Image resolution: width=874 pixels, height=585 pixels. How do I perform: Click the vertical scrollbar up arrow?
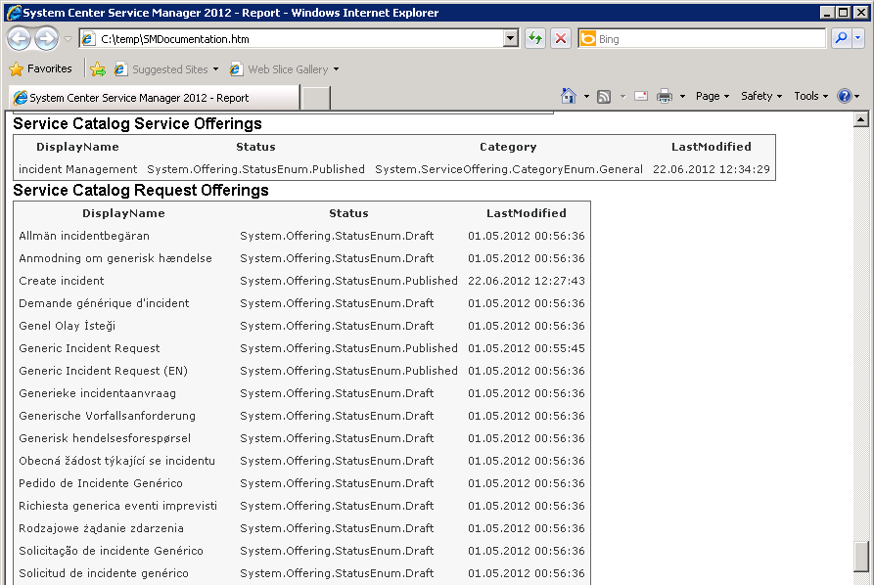[861, 119]
